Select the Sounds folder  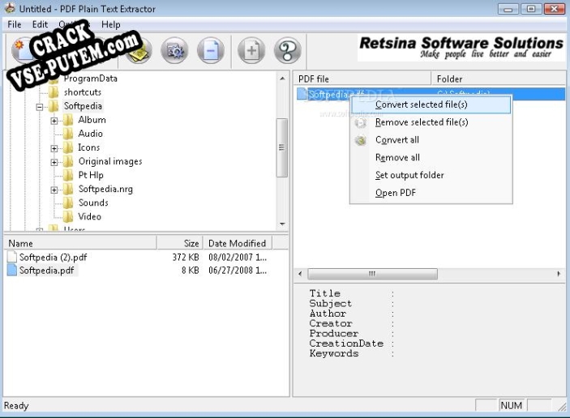point(93,203)
